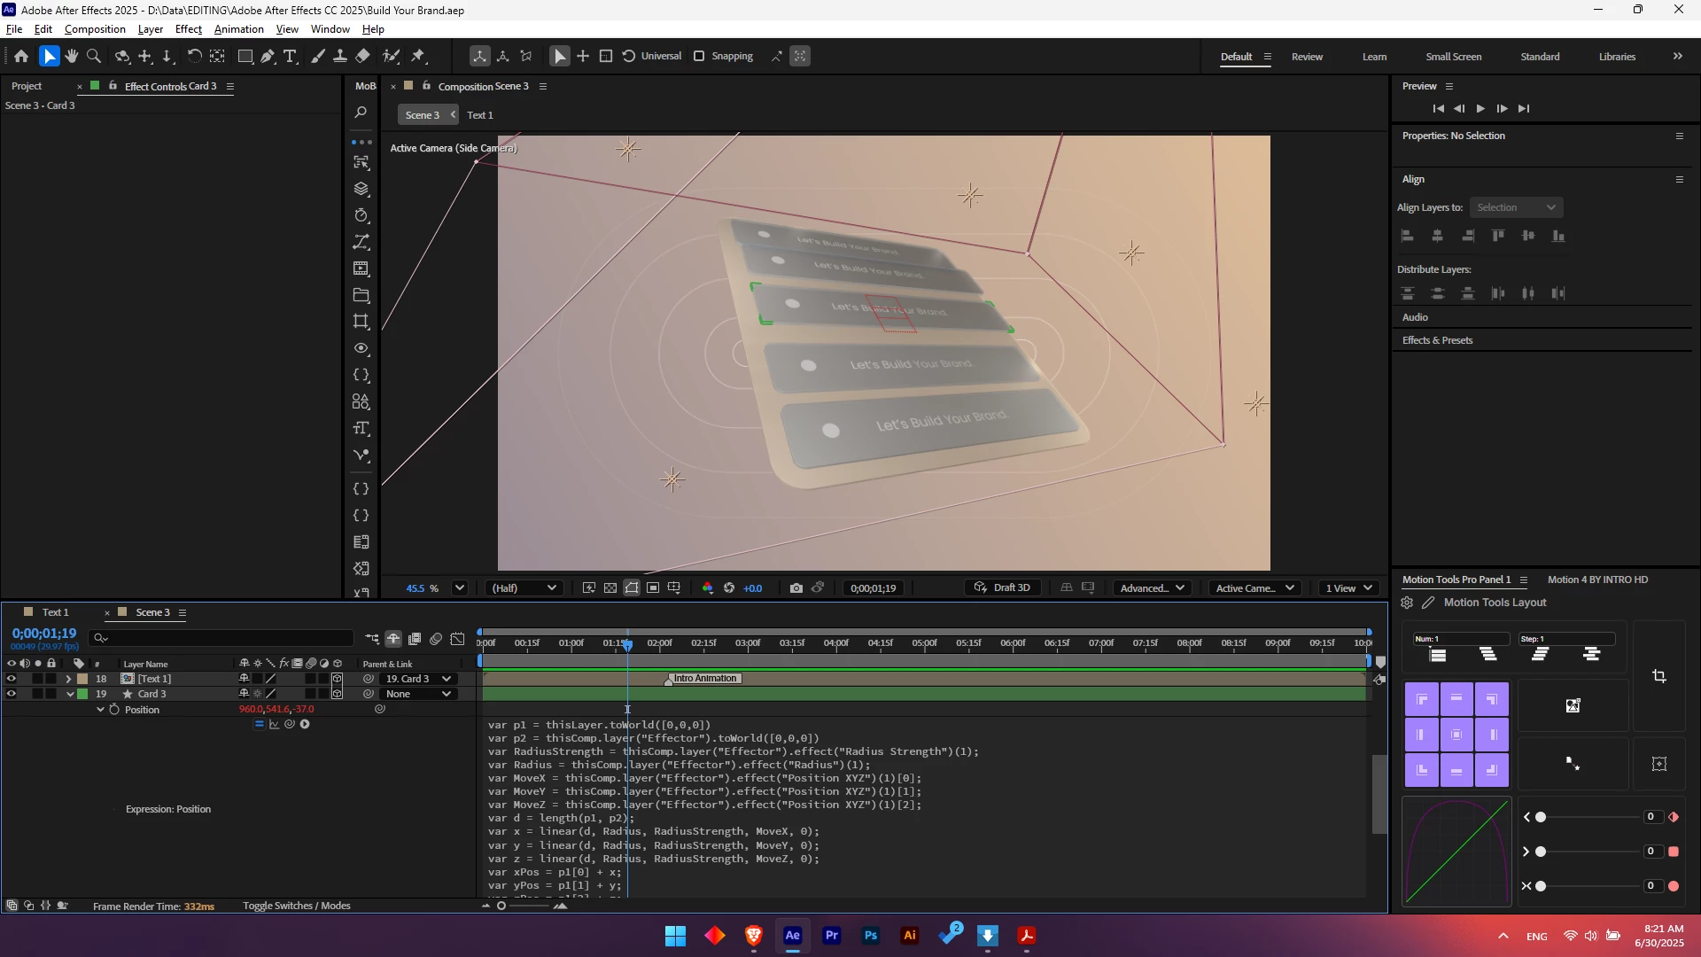Viewport: 1701px width, 957px height.
Task: Open the Animation menu
Action: [x=238, y=29]
